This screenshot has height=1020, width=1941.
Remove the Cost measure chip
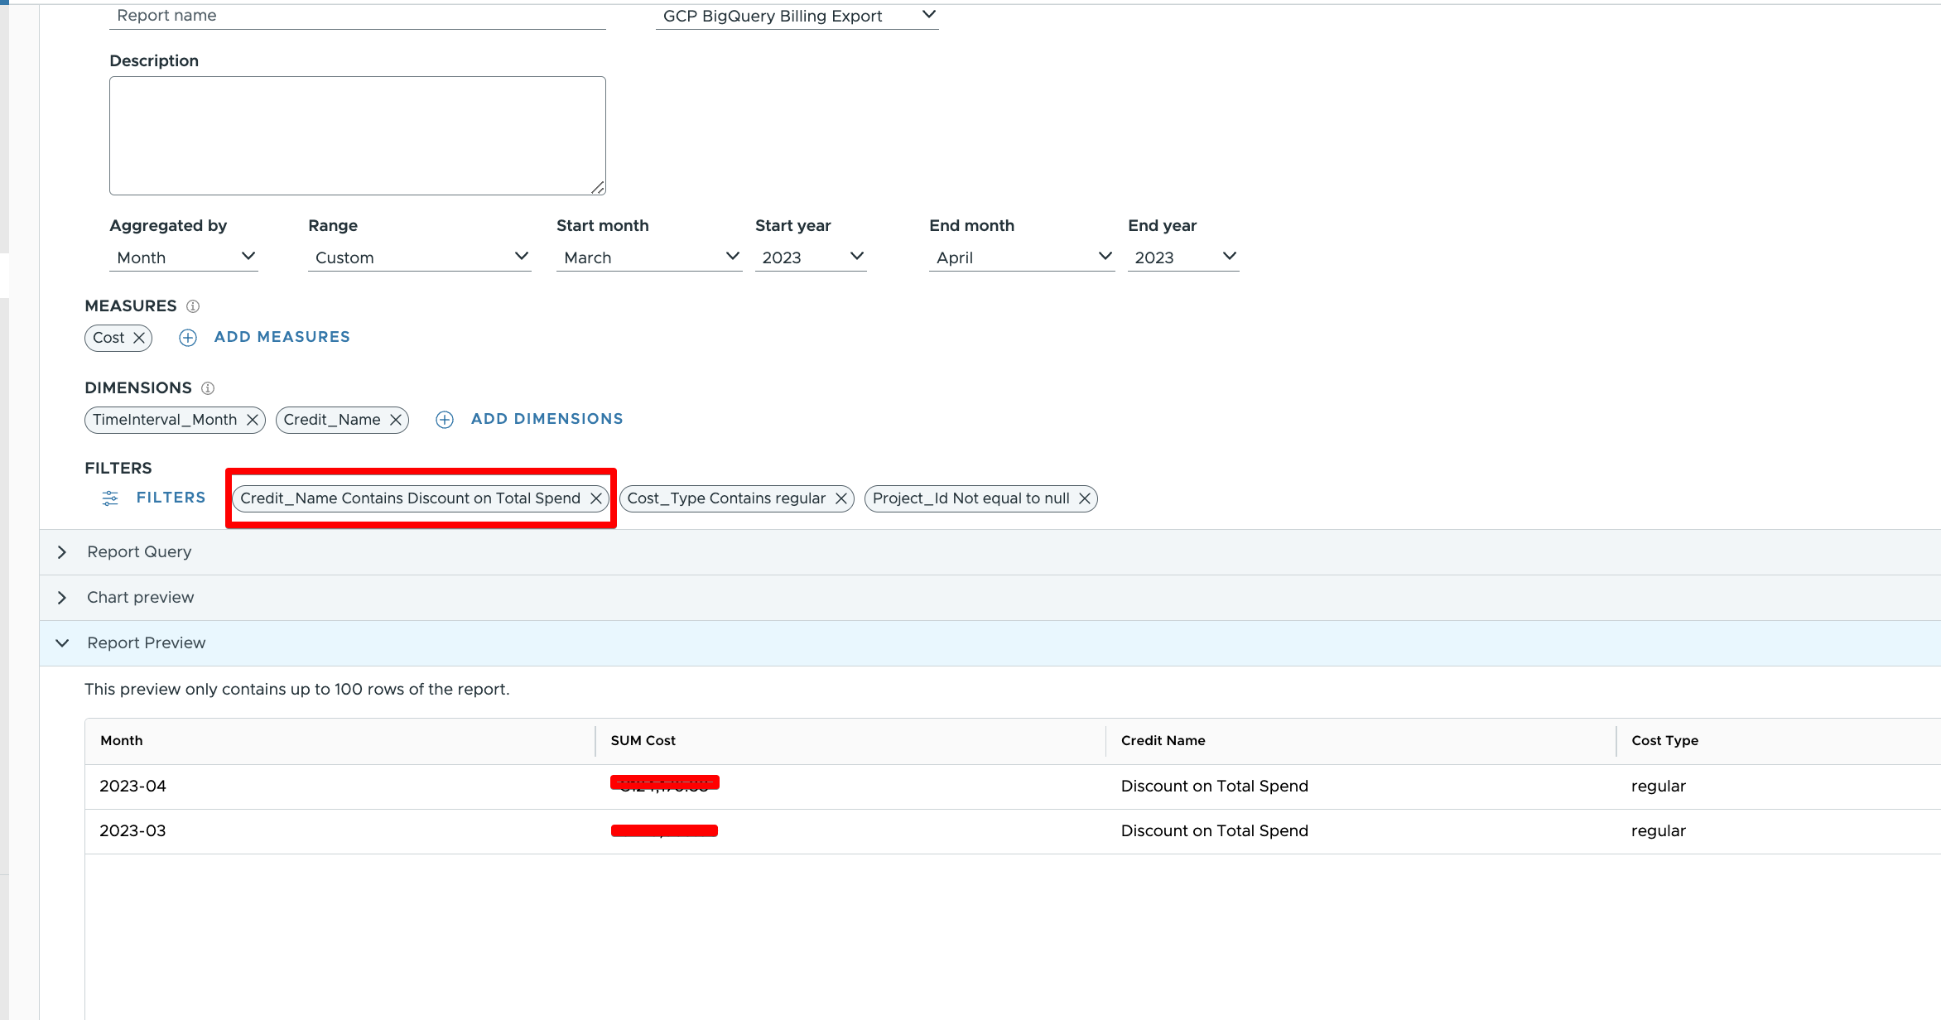point(139,338)
